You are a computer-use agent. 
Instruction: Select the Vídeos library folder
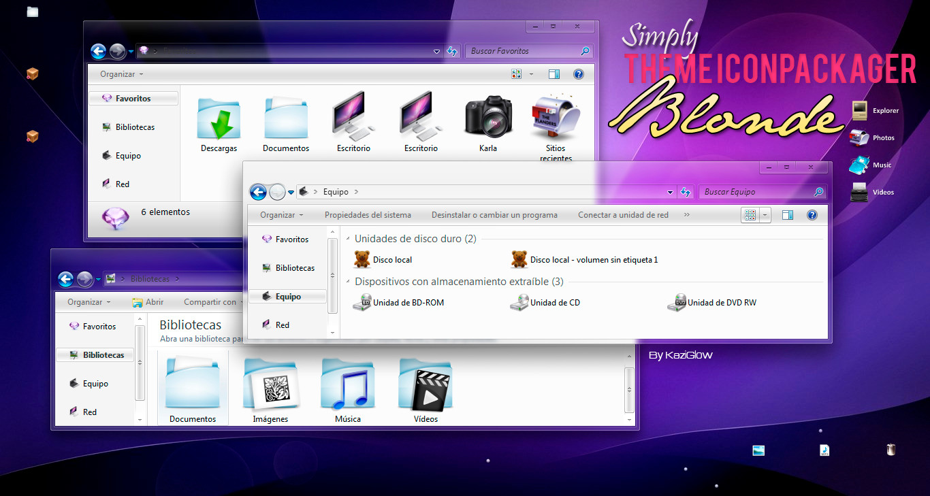[426, 391]
